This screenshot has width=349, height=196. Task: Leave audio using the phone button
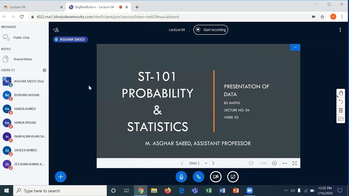[x=198, y=177]
